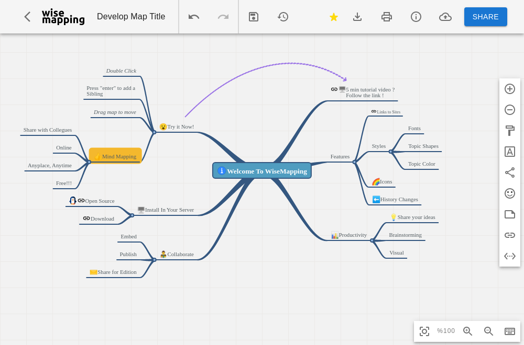Image resolution: width=524 pixels, height=345 pixels.
Task: Save the mind map
Action: click(x=254, y=17)
